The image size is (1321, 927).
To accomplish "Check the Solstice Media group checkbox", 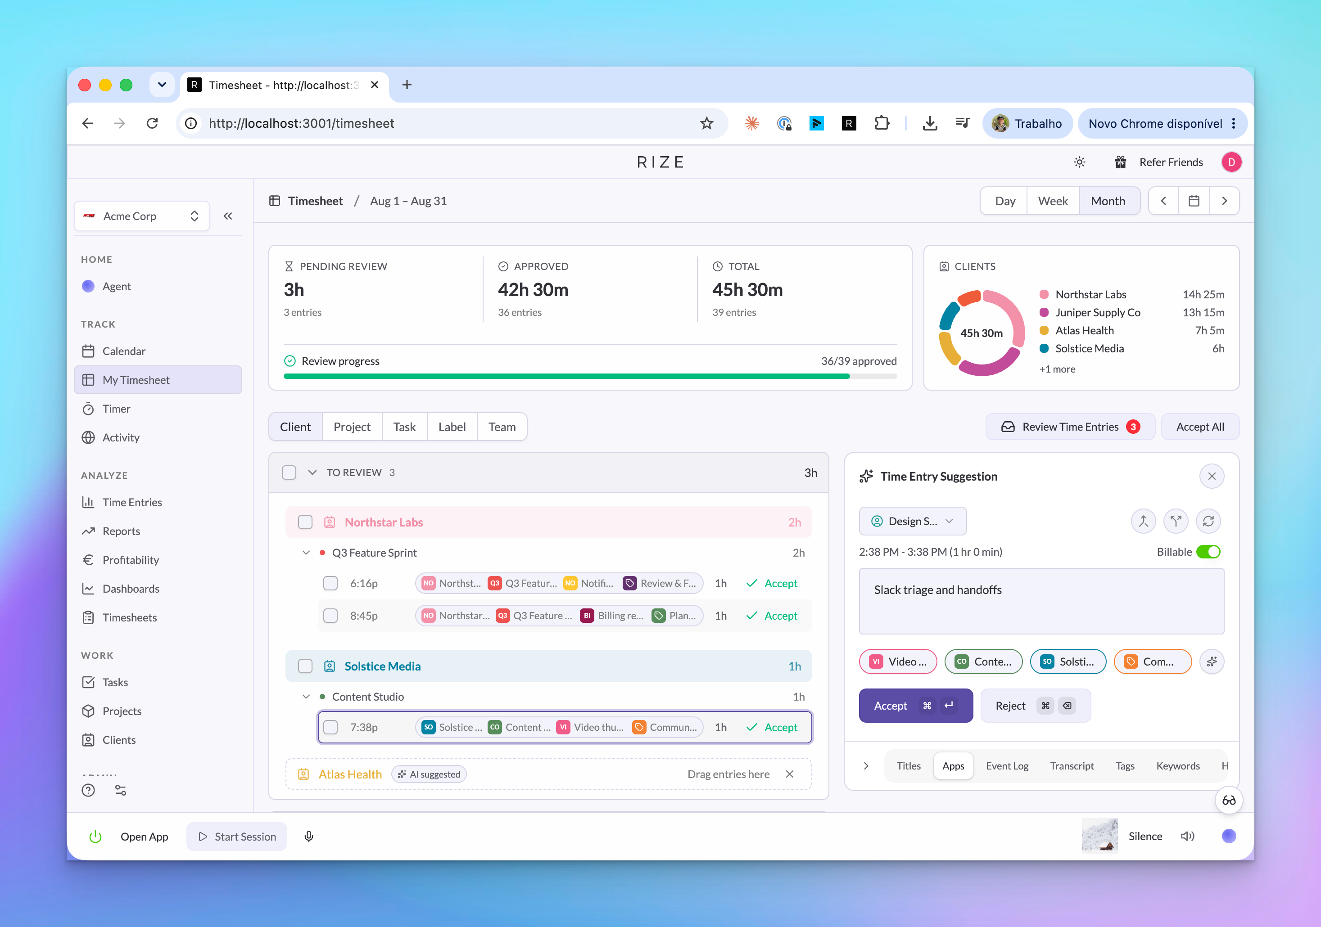I will pyautogui.click(x=305, y=666).
